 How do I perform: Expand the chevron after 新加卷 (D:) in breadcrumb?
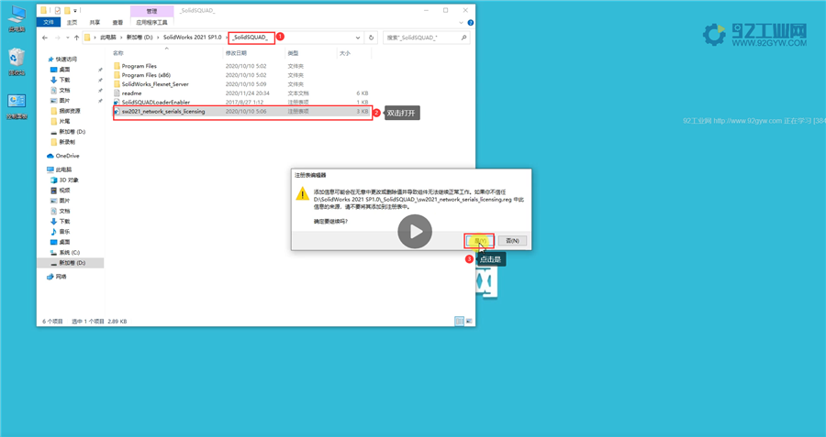(158, 38)
